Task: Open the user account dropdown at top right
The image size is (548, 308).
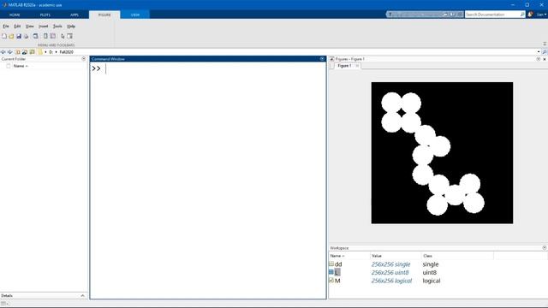Action: pyautogui.click(x=541, y=15)
